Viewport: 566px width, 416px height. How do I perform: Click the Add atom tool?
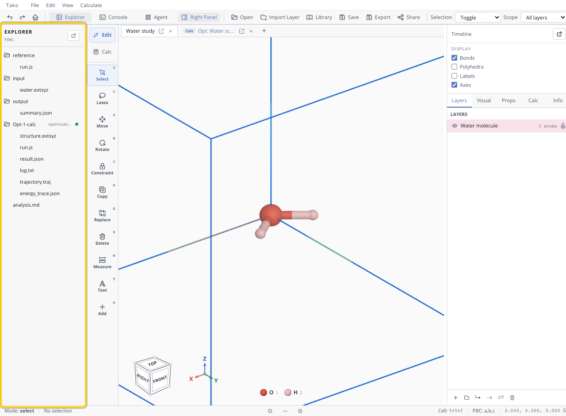(102, 309)
